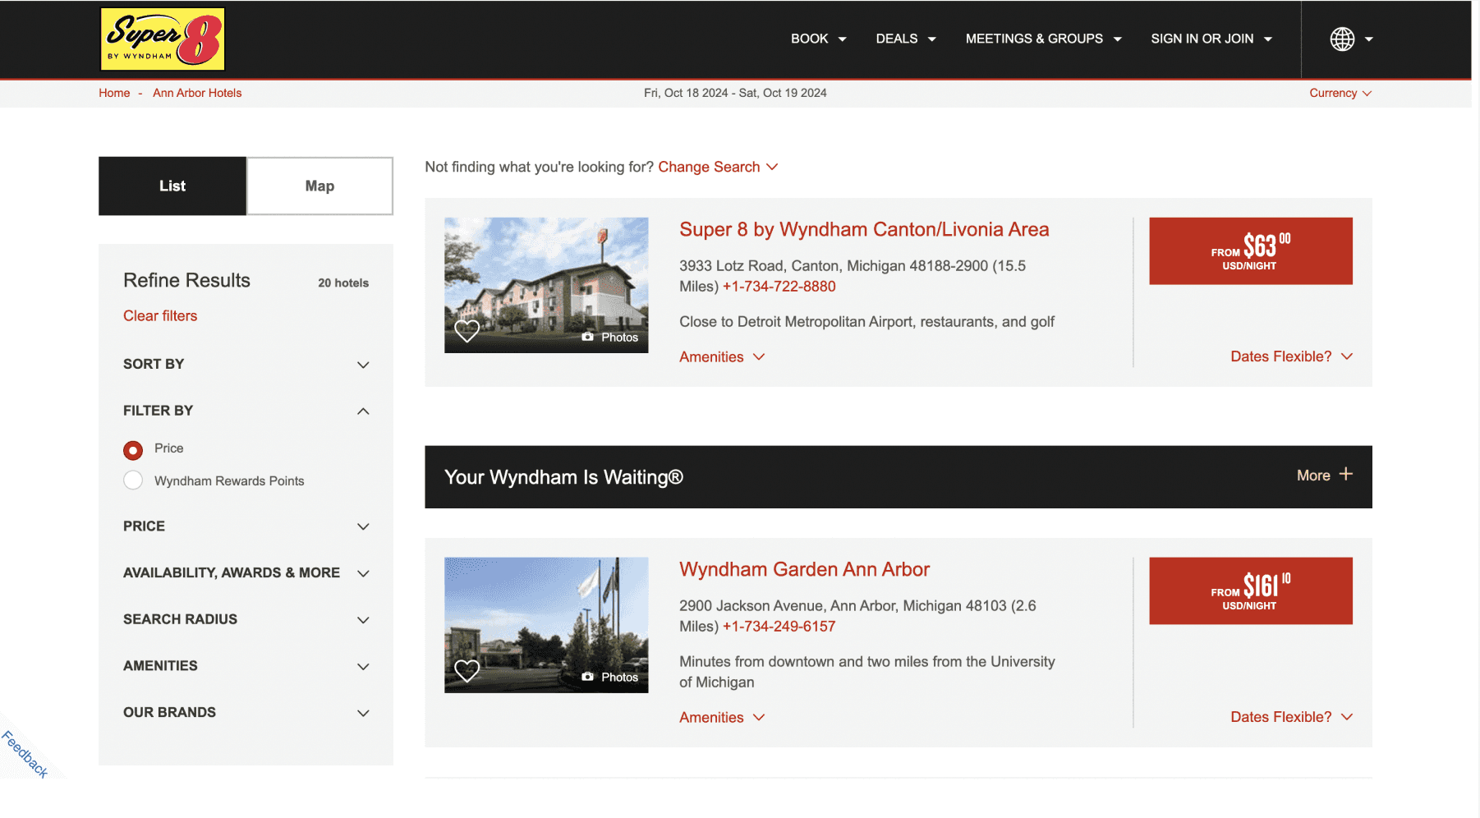
Task: Click Clear filters link
Action: pos(160,315)
